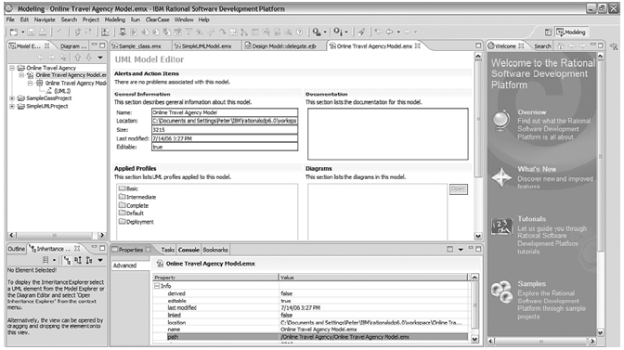Image resolution: width=624 pixels, height=350 pixels.
Task: Click the Save toolbar icon
Action: 31,32
